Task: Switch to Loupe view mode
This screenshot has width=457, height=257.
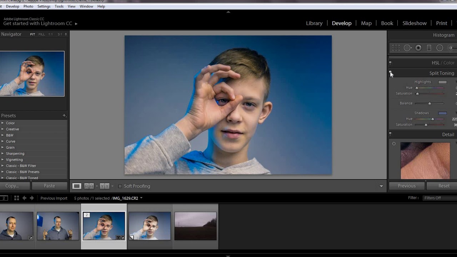Action: 77,186
